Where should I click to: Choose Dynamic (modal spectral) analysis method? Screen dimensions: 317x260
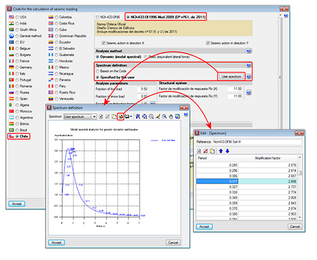point(98,57)
